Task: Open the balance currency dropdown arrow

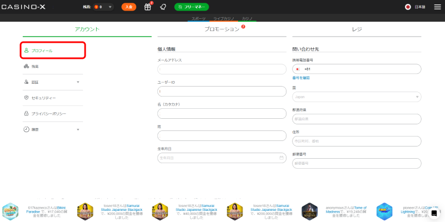Action: [x=110, y=7]
